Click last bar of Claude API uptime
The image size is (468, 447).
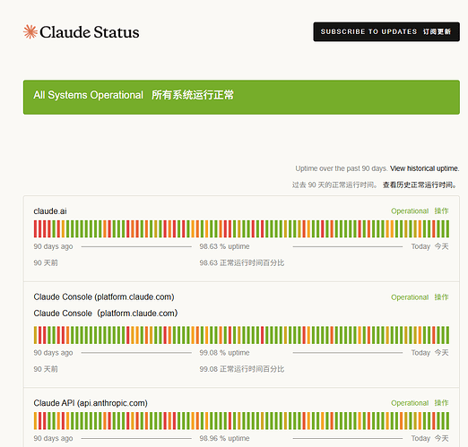(x=447, y=421)
